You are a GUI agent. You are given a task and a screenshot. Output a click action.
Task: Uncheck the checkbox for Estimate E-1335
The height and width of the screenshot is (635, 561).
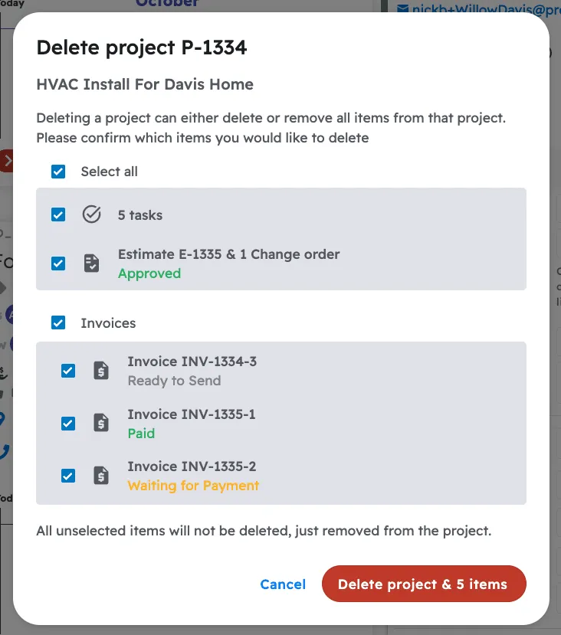[57, 263]
